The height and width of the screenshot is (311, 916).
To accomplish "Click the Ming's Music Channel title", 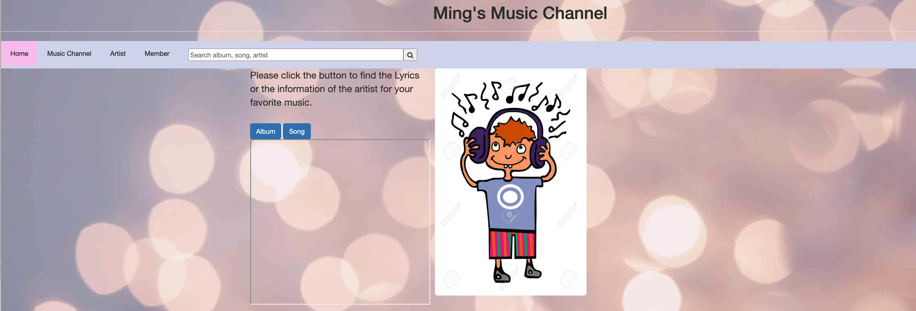I will (x=520, y=13).
